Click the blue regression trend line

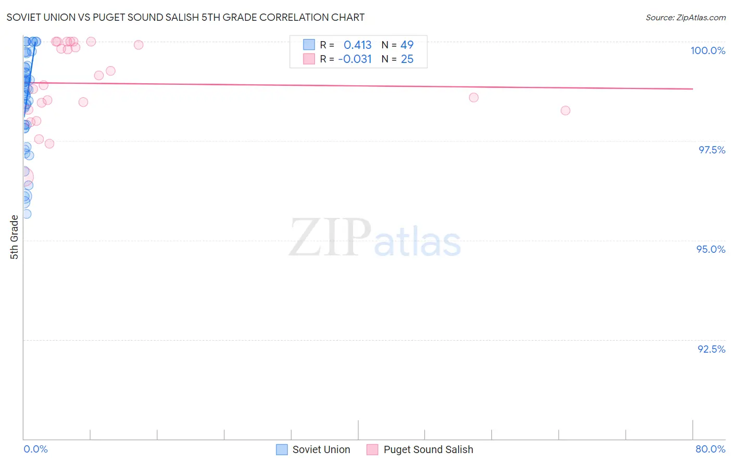(x=29, y=78)
